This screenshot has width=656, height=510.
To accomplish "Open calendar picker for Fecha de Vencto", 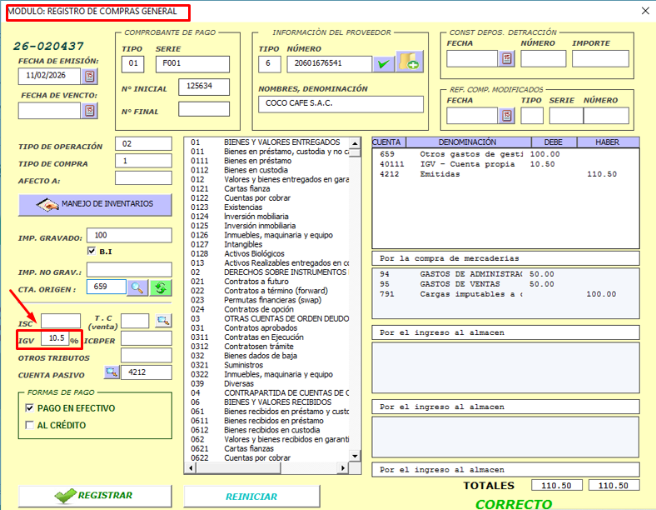I will 90,110.
